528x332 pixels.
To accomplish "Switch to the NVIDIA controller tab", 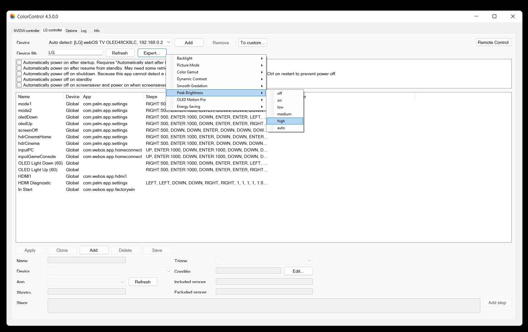I will click(27, 31).
